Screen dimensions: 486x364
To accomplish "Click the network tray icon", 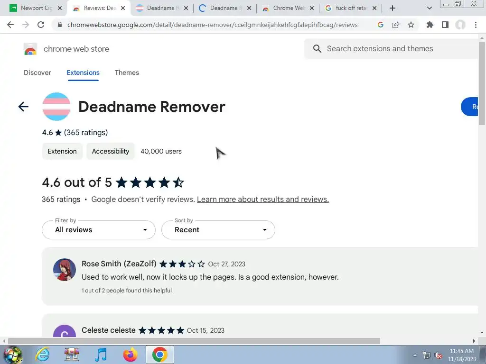I will coord(427,355).
